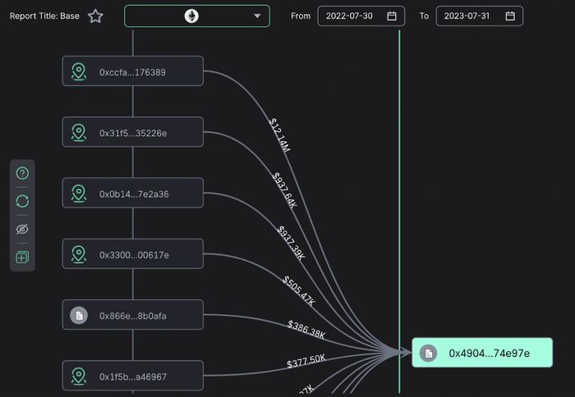
Task: Refresh the graph with circular arrows icon
Action: coord(22,201)
